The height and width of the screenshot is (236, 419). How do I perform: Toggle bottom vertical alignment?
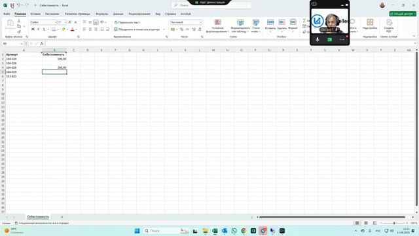pos(96,22)
